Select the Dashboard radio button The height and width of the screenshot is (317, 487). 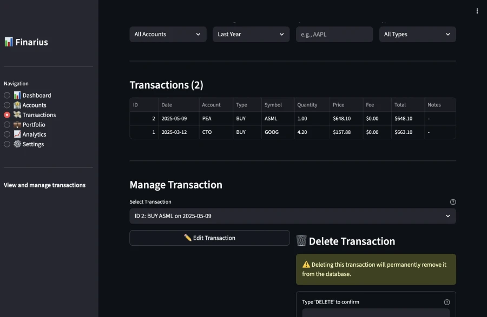tap(6, 95)
